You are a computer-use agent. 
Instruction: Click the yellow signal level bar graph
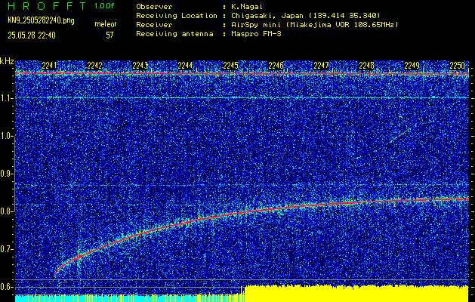[x=356, y=293]
